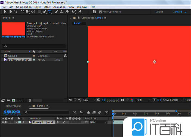The image size is (191, 137).
Task: Take a snapshot with camera icon
Action: [122, 100]
